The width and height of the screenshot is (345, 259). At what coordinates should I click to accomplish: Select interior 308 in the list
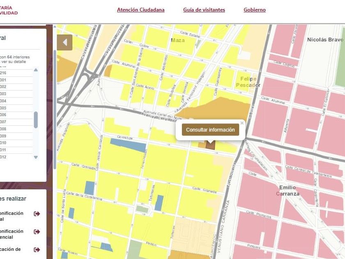tap(16, 129)
